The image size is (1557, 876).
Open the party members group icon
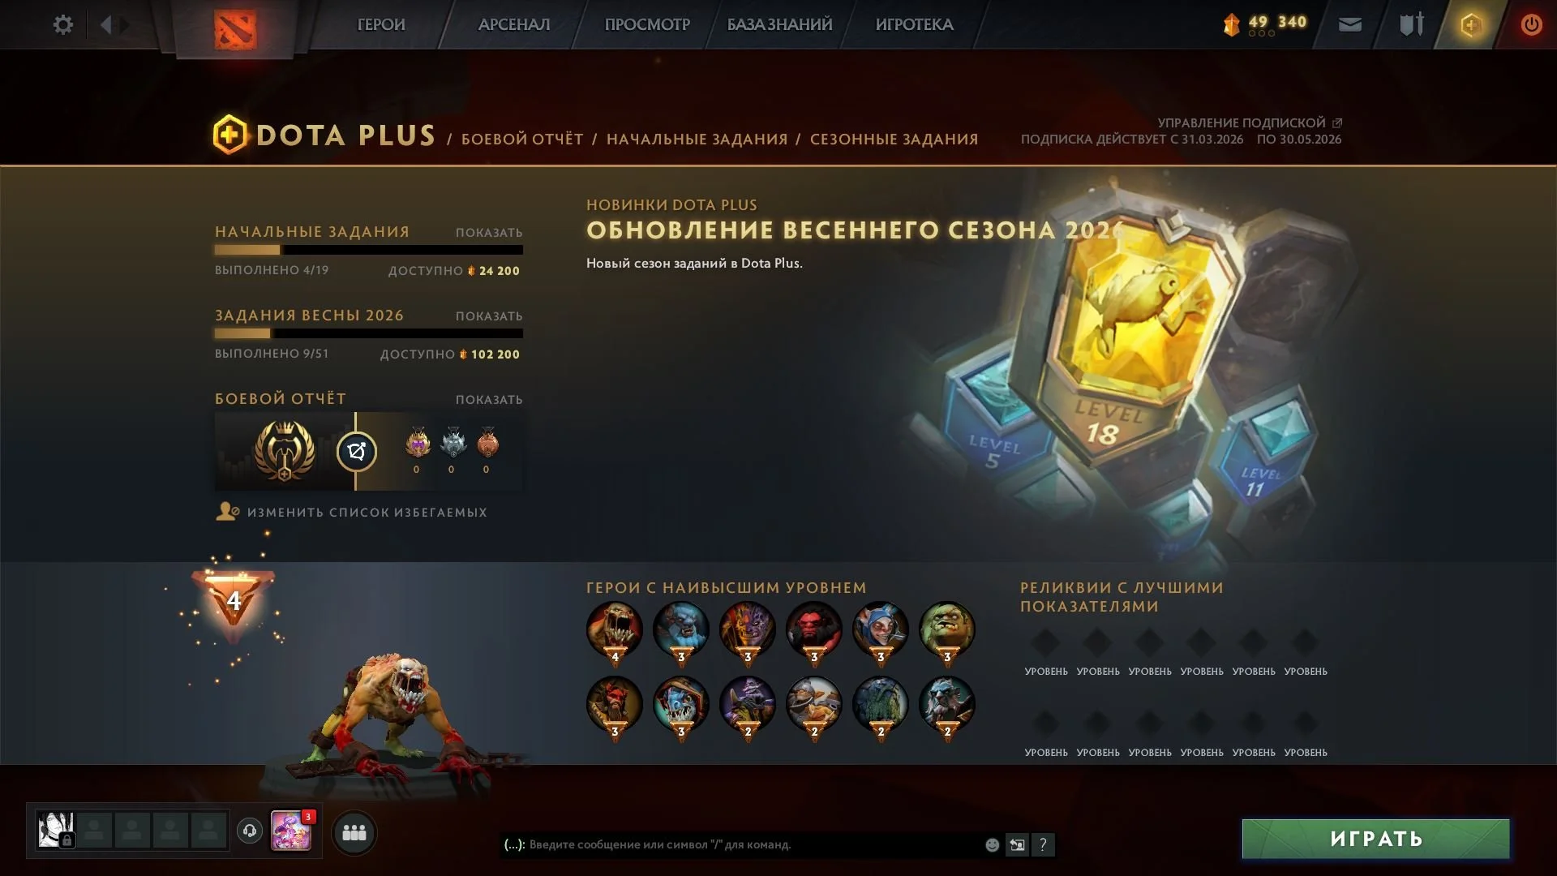click(354, 833)
